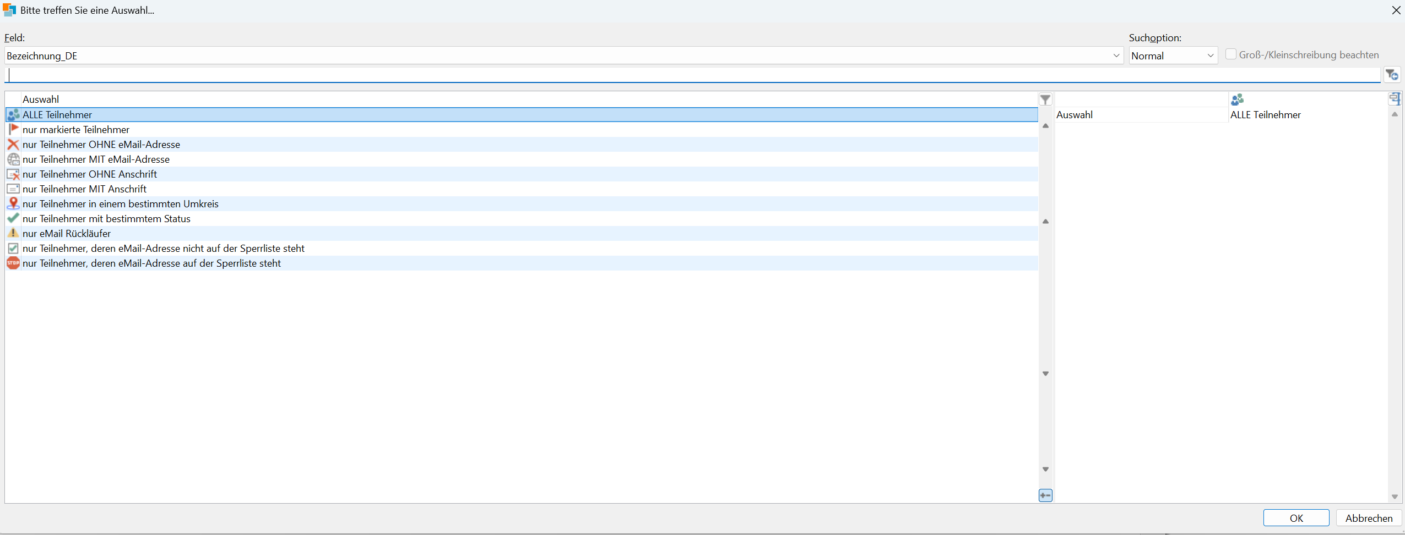
Task: Click the red X icon for OHNE eMail-Adresse
Action: (13, 145)
